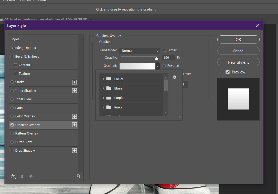This screenshot has width=278, height=194.
Task: Click the fx icon at dialog bottom left
Action: point(13,176)
